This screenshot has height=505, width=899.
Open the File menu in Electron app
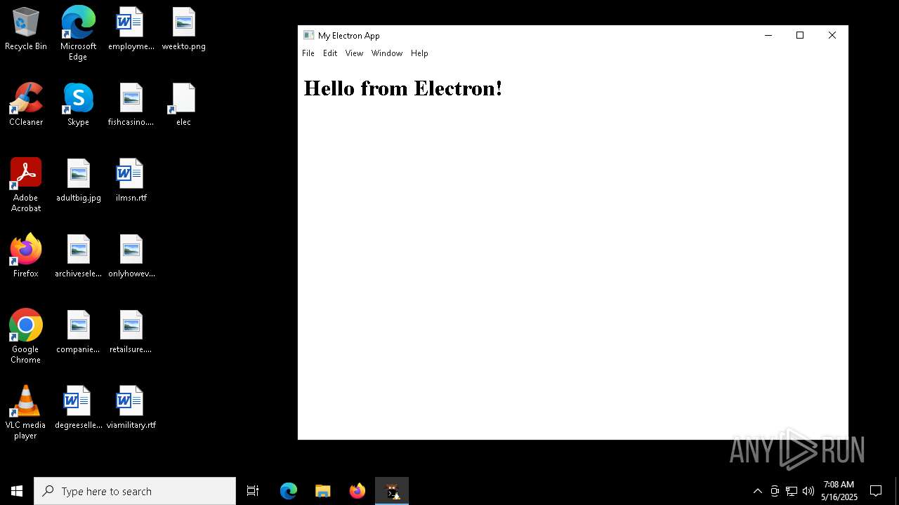point(308,53)
